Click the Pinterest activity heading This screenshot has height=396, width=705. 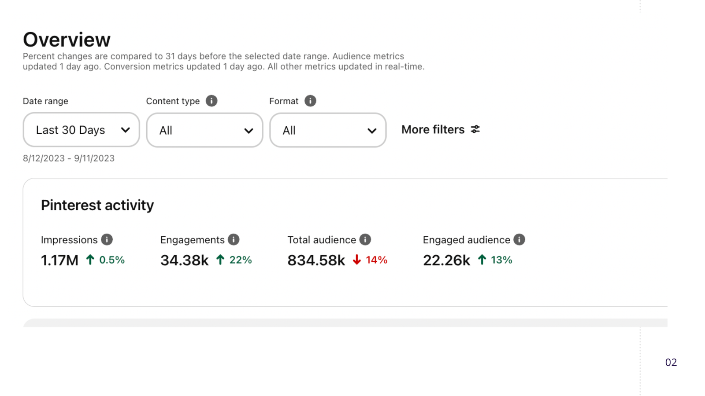coord(97,205)
